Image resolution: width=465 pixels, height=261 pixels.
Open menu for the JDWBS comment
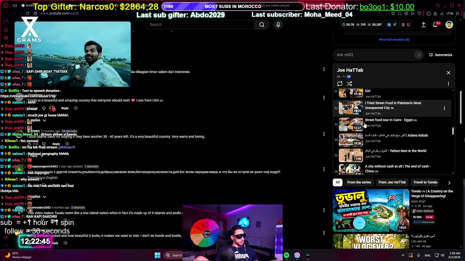pos(324,134)
